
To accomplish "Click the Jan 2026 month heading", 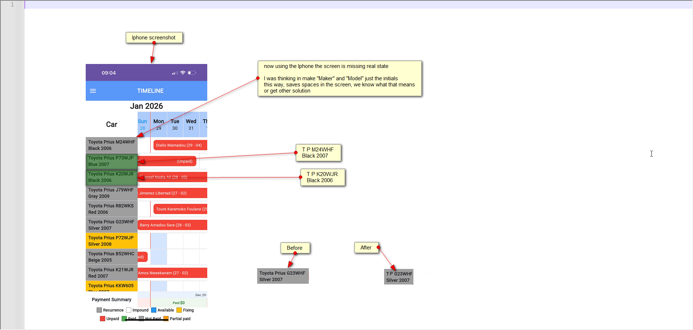I will 146,106.
